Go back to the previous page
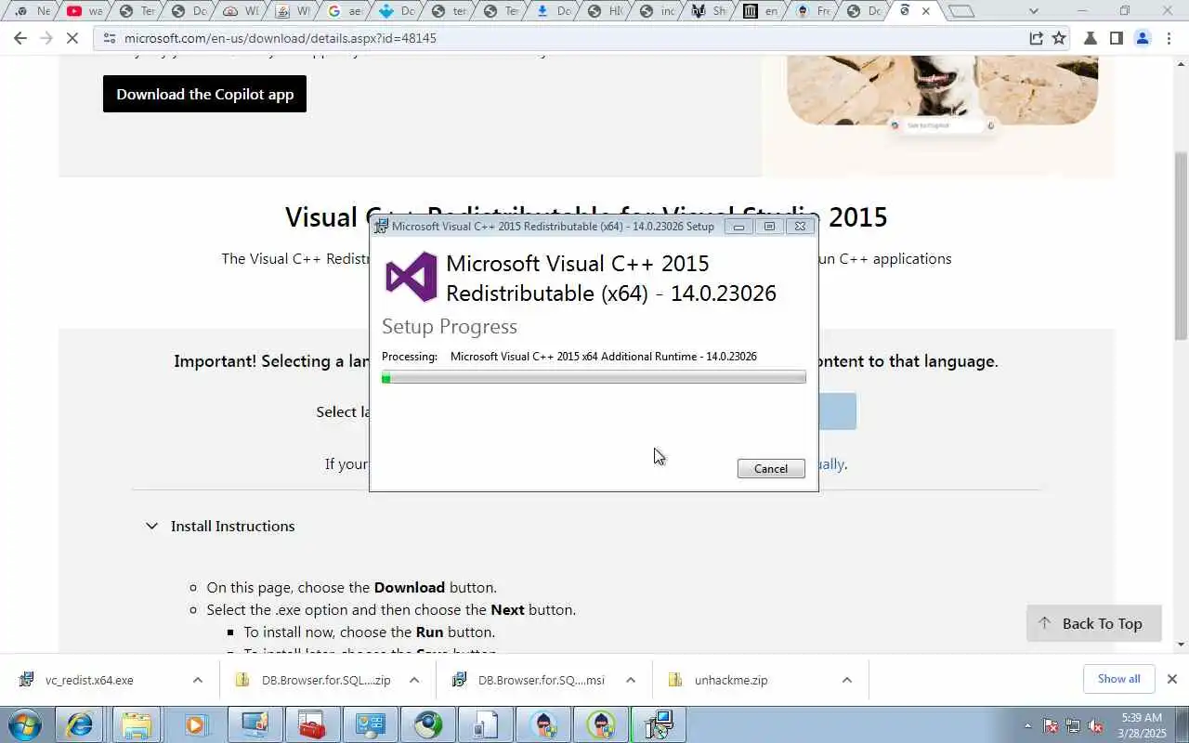 [20, 38]
